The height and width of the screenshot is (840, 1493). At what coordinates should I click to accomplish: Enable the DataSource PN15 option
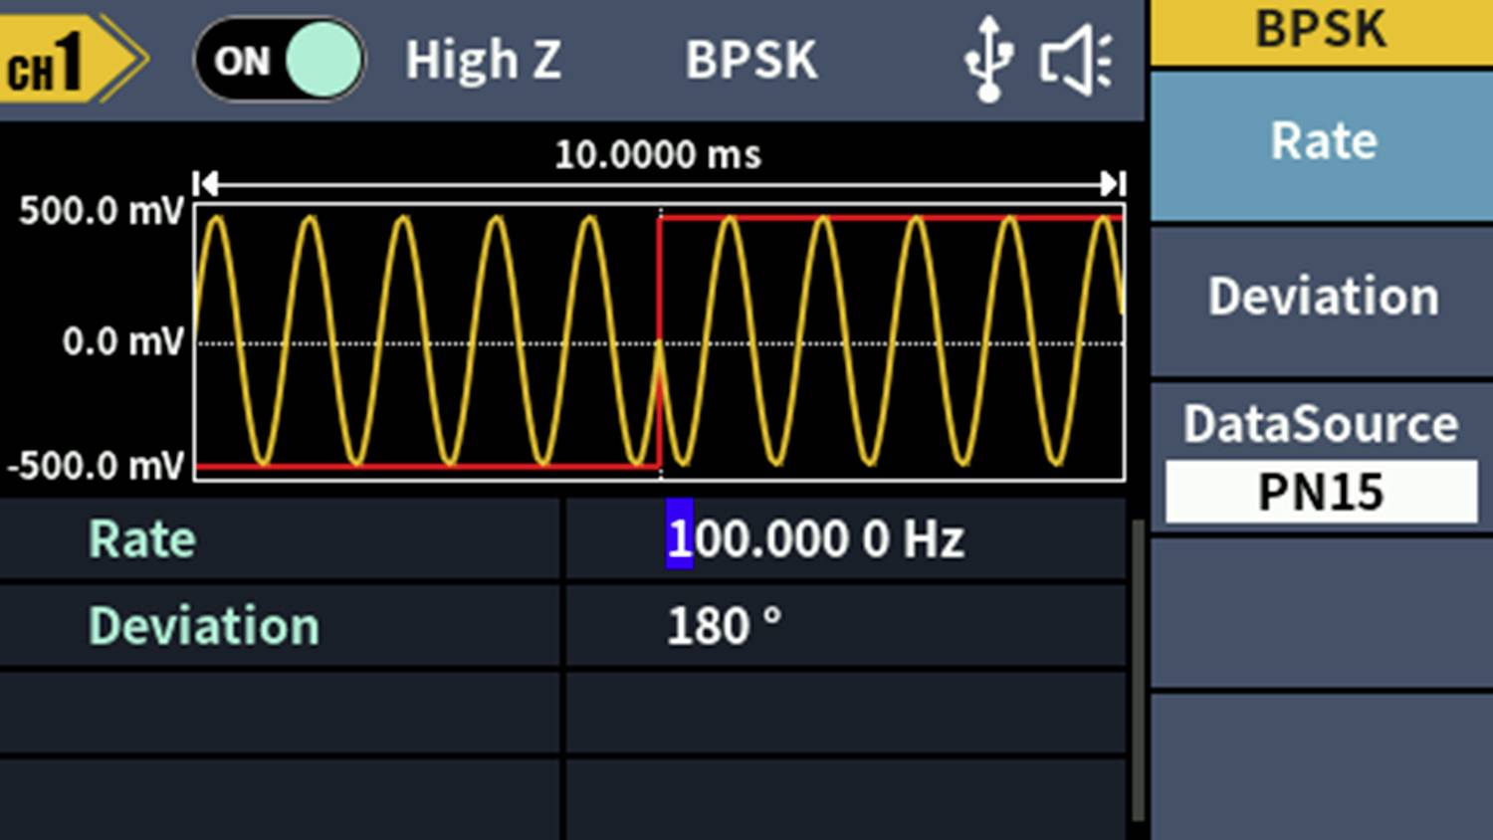[1321, 491]
